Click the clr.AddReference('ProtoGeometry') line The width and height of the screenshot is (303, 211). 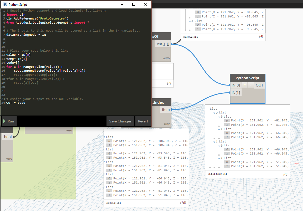point(37,18)
